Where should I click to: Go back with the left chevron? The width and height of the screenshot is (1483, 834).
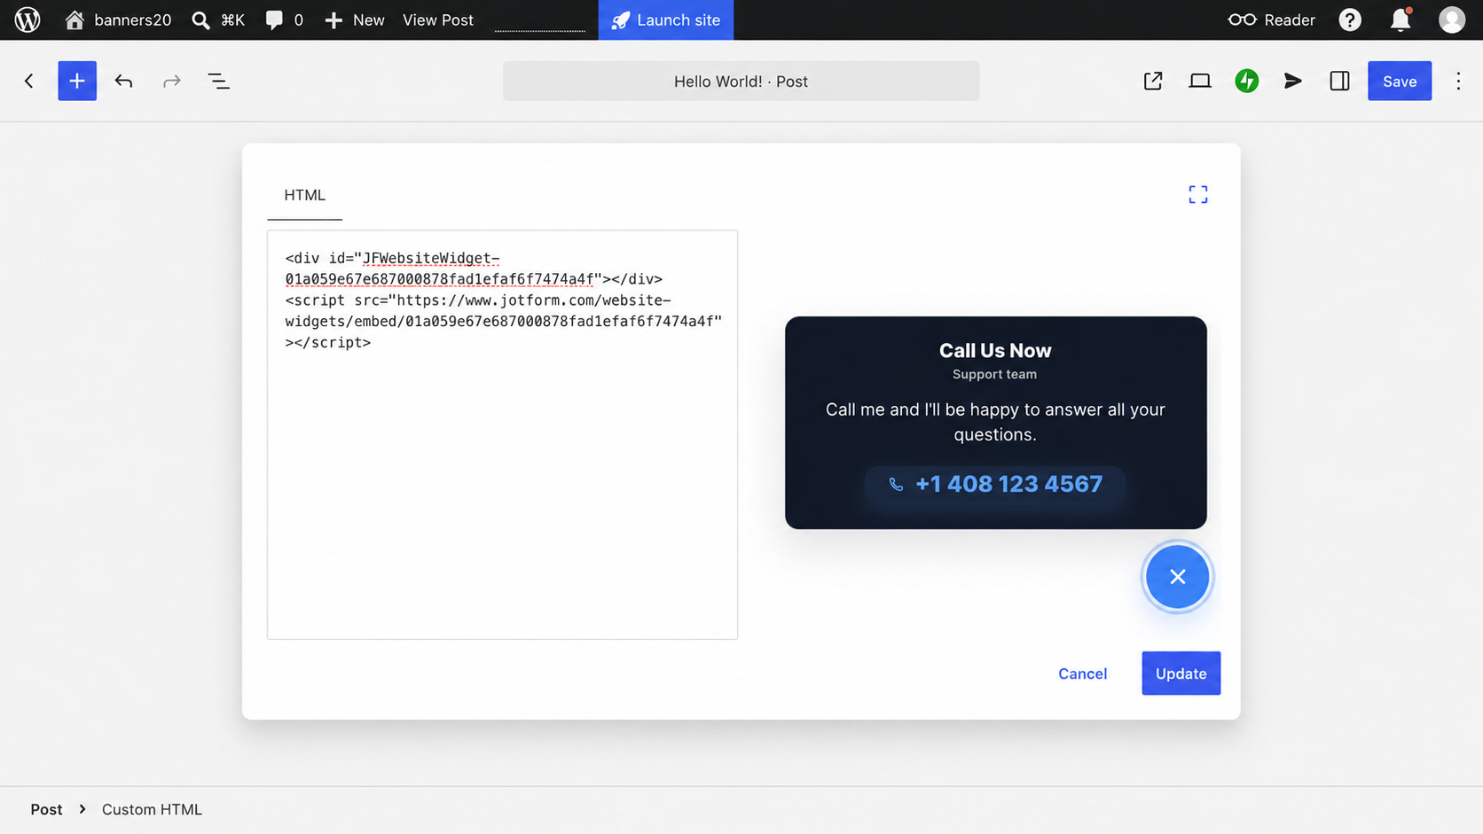pyautogui.click(x=29, y=81)
